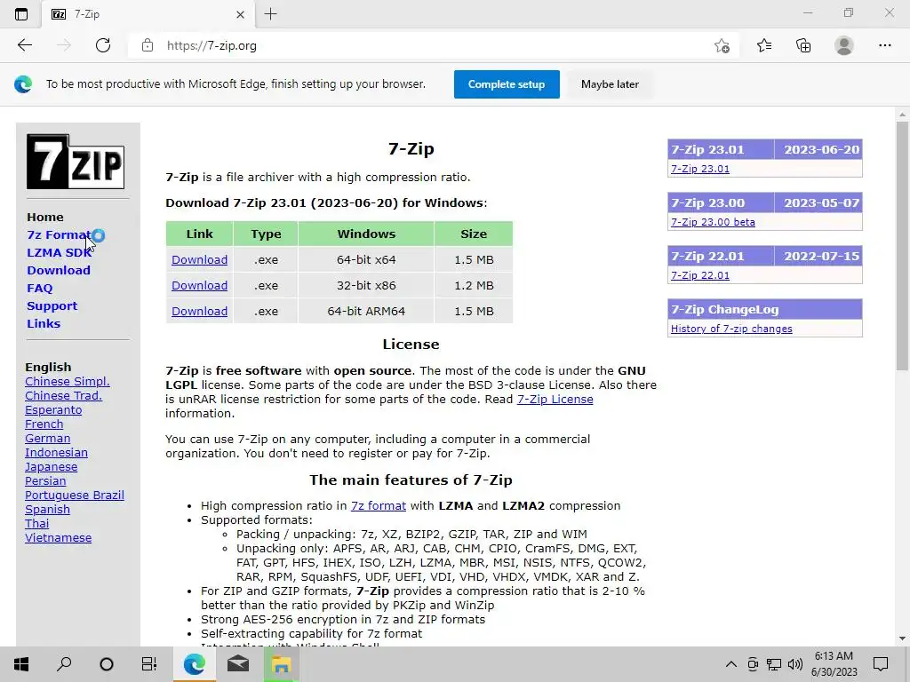Download the 64-bit x64 .exe
Viewport: 910px width, 682px height.
coord(199,260)
